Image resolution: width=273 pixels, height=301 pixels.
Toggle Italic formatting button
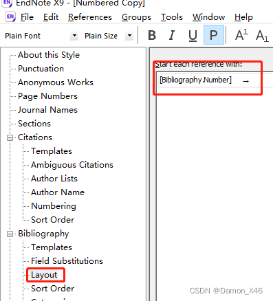coord(172,36)
